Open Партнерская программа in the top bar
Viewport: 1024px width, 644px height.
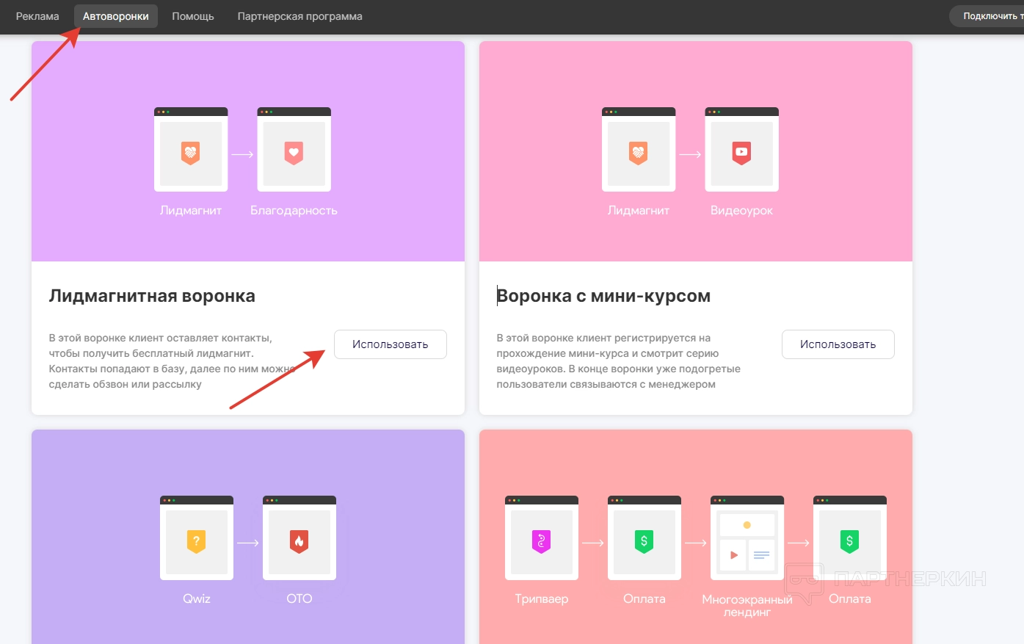pos(300,16)
